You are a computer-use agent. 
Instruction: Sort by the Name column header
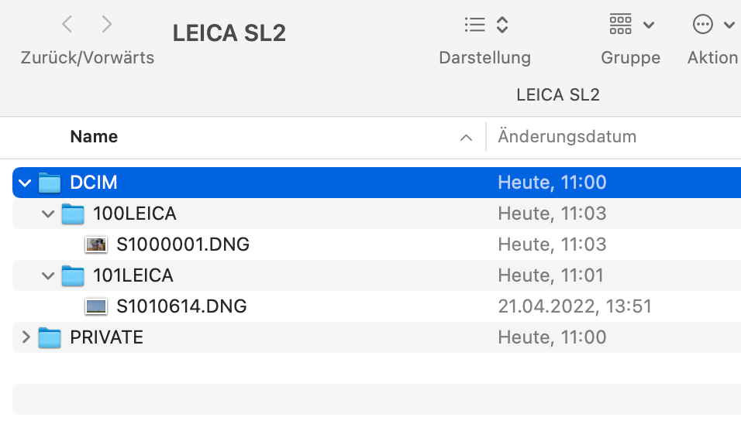pyautogui.click(x=94, y=137)
